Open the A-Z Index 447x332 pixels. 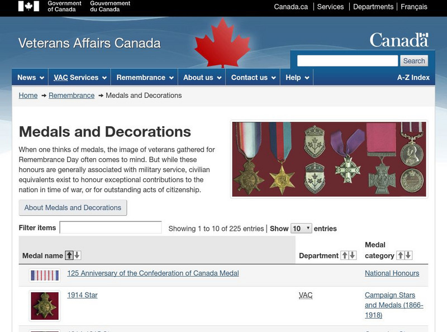coord(413,77)
